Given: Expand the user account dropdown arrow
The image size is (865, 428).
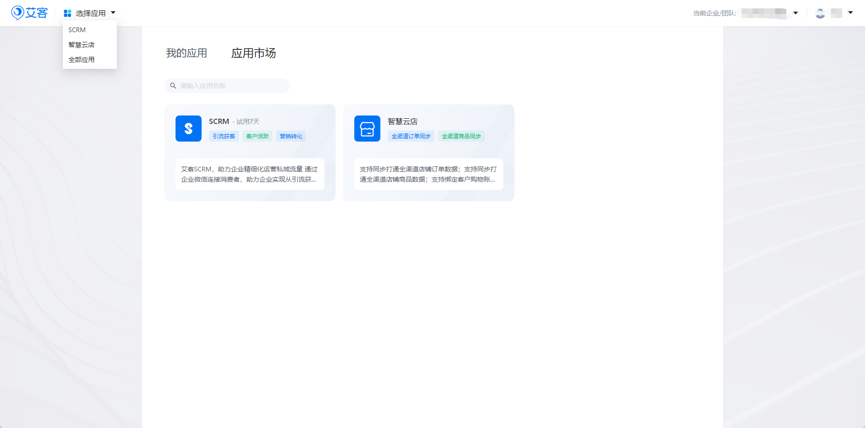Looking at the screenshot, I should click(x=851, y=13).
